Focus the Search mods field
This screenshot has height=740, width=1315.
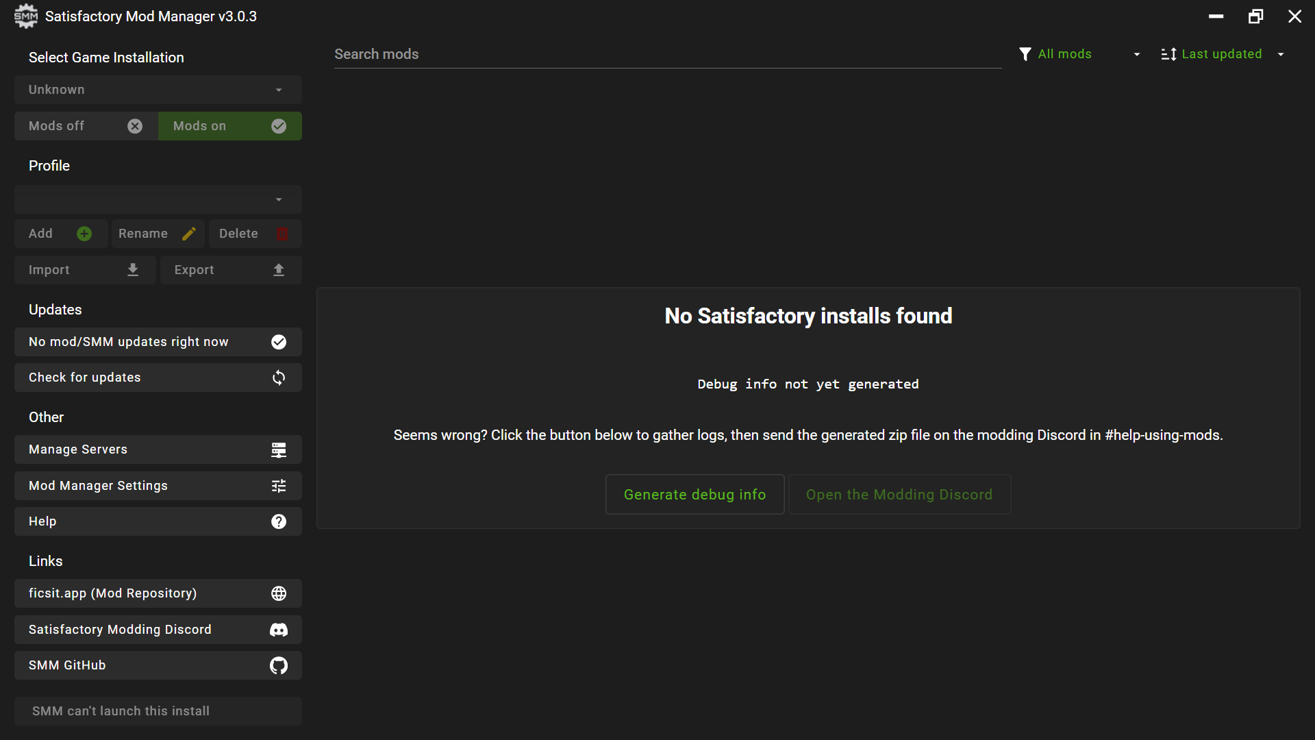(x=668, y=54)
